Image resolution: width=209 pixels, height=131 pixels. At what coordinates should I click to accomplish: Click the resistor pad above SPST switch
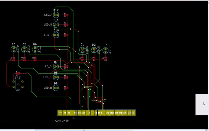tap(17, 74)
